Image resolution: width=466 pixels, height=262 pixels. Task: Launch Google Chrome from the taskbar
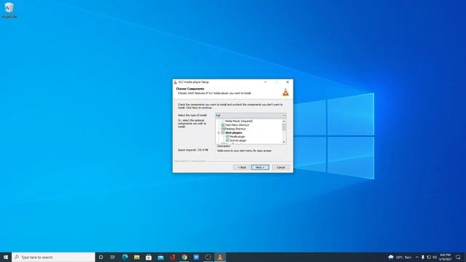pos(184,257)
